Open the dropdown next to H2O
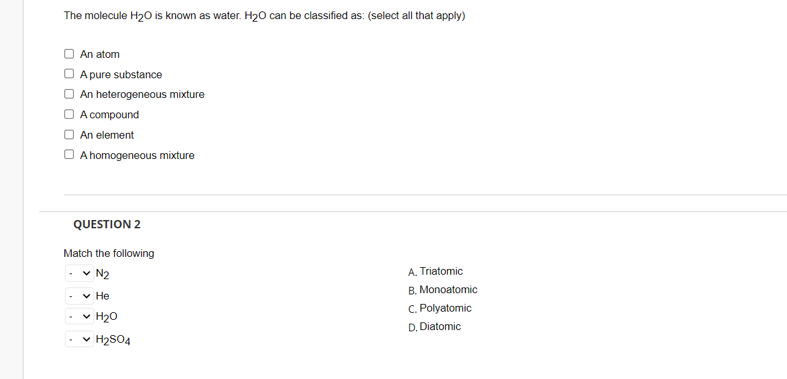Viewport: 787px width, 379px height. tap(79, 316)
